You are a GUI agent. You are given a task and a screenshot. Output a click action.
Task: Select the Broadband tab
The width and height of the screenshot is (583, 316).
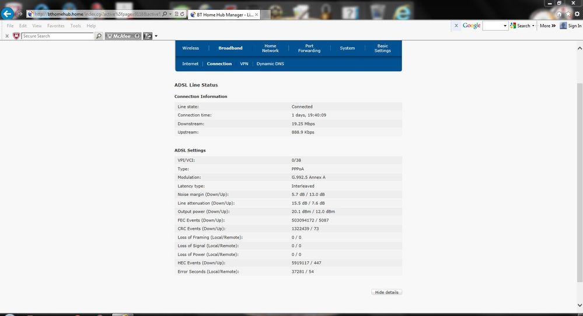click(x=230, y=48)
